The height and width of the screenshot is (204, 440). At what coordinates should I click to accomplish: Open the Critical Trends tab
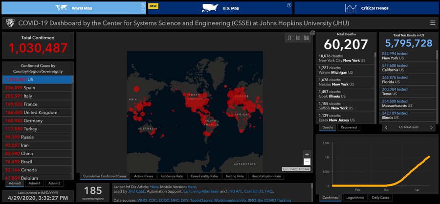[367, 8]
